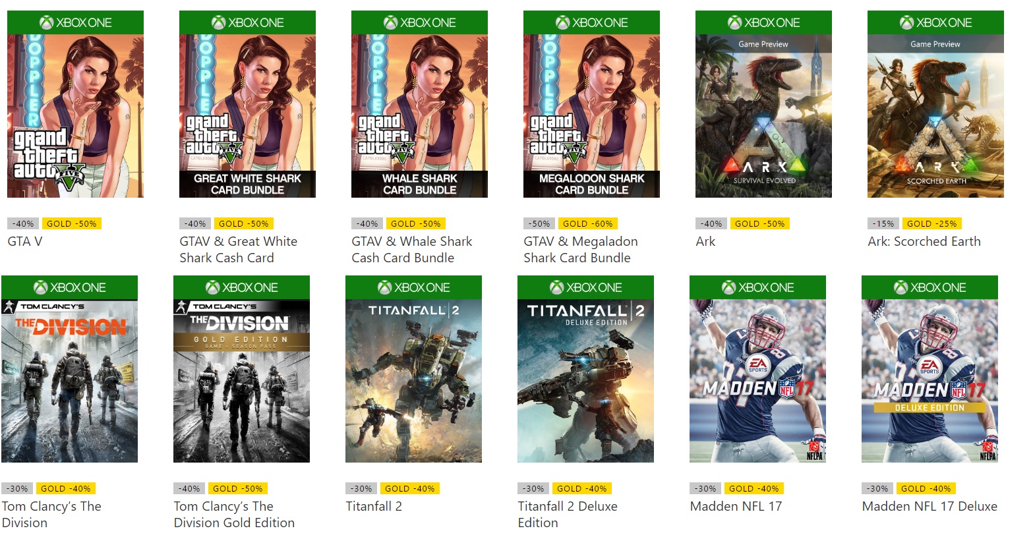Open the "Madden NFL 17 Deluxe" title link
This screenshot has width=1033, height=541.
pos(930,507)
